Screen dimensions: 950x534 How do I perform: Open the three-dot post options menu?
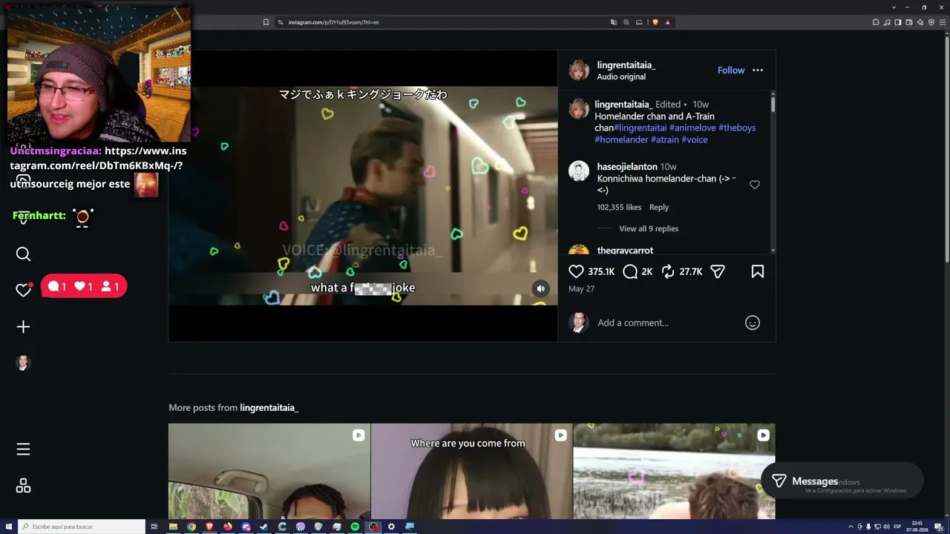(x=758, y=70)
